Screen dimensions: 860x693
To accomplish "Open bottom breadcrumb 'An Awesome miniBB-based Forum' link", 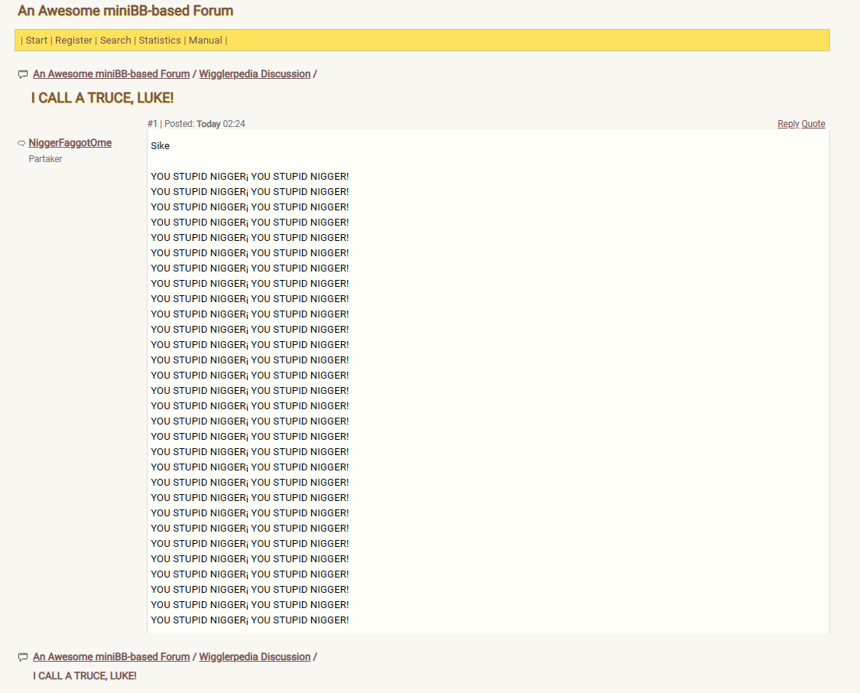I will click(112, 656).
